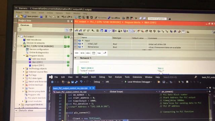Click the Go offline button

coord(114,18)
